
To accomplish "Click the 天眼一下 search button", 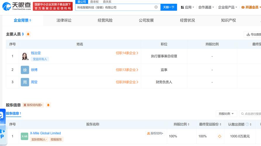I will tap(169, 7).
